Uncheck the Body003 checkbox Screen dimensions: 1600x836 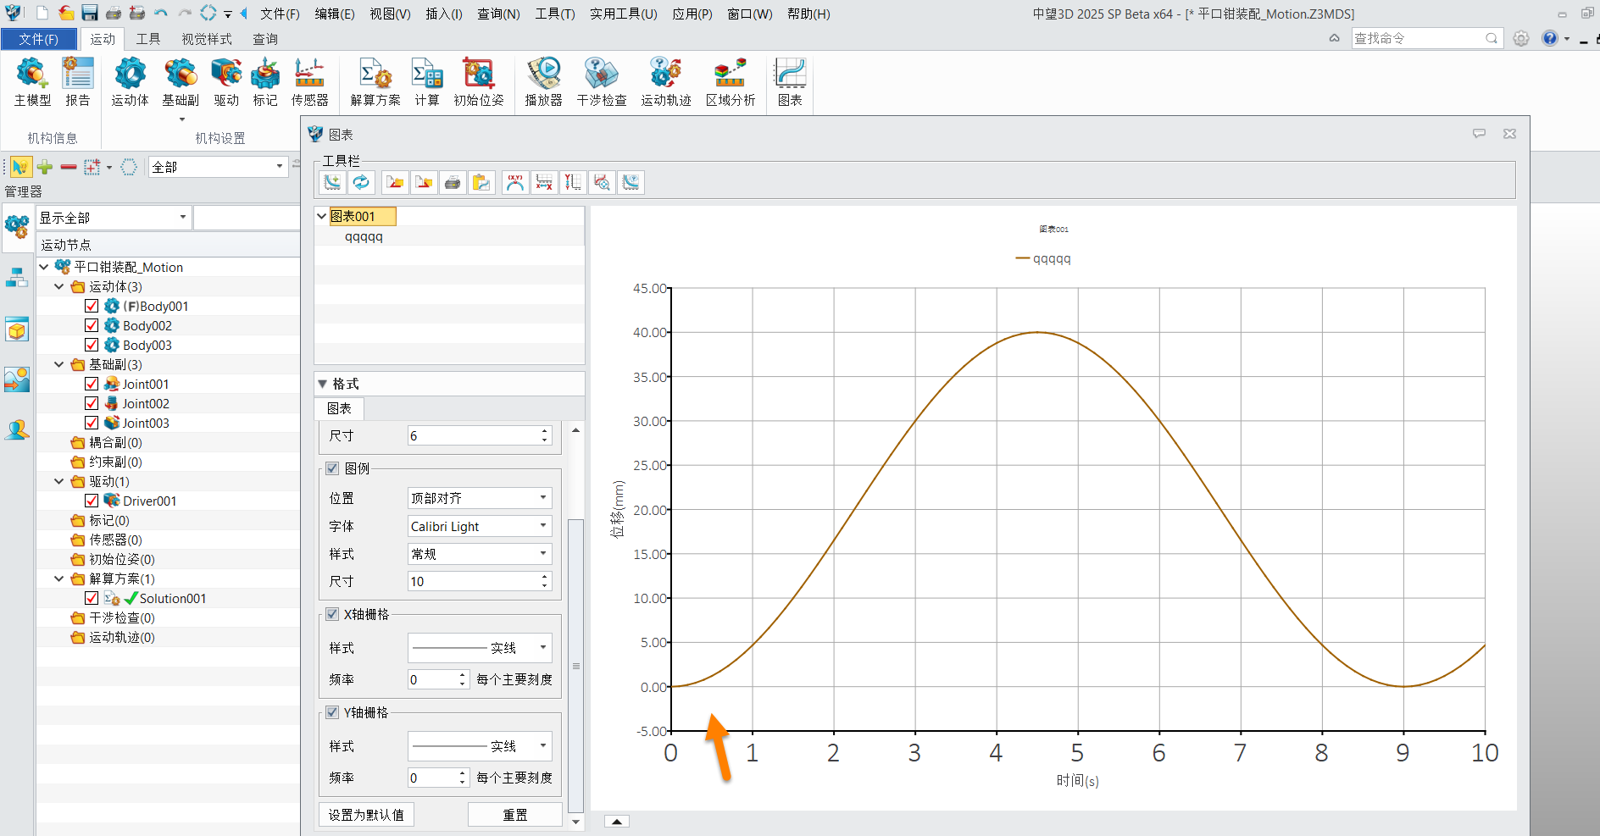point(92,345)
